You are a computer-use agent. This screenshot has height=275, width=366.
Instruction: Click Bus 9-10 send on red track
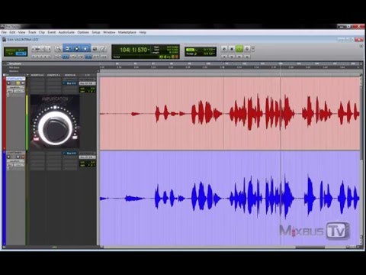70,83
